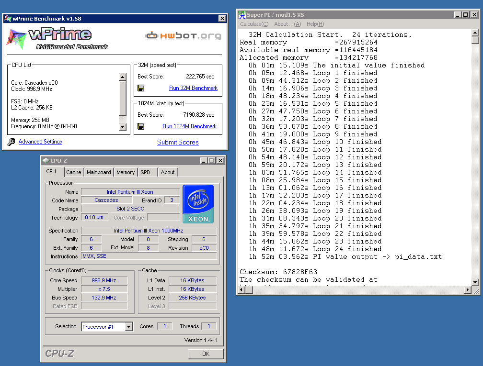Viewport: 483px width, 366px height.
Task: Click the CPU-Z title bar icon
Action: click(46, 161)
